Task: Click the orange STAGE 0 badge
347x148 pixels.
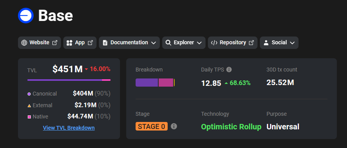Action: (x=152, y=127)
